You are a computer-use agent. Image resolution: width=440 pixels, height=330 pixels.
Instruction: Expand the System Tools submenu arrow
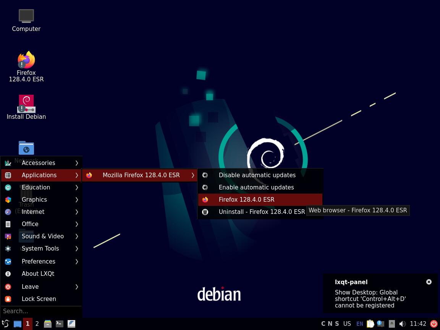click(x=77, y=248)
